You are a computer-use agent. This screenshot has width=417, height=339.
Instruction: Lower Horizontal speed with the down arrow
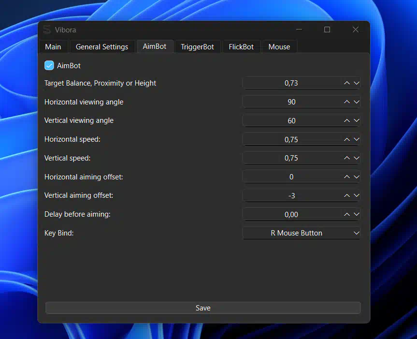pos(357,140)
